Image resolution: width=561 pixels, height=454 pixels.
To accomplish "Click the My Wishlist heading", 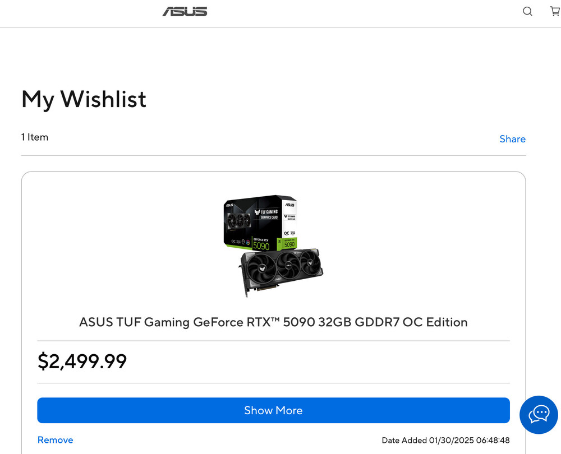I will coord(84,99).
